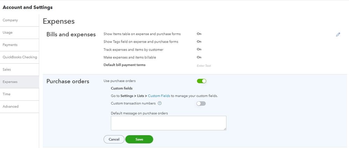Click the Show Tags field setting row

(141, 42)
